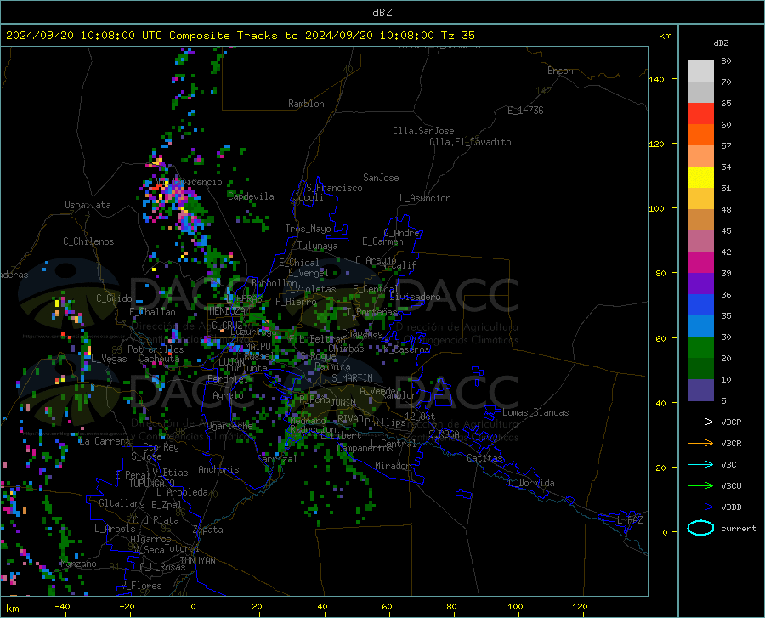The height and width of the screenshot is (618, 765).
Task: Select the green 20 dBZ color swatch
Action: coord(700,348)
